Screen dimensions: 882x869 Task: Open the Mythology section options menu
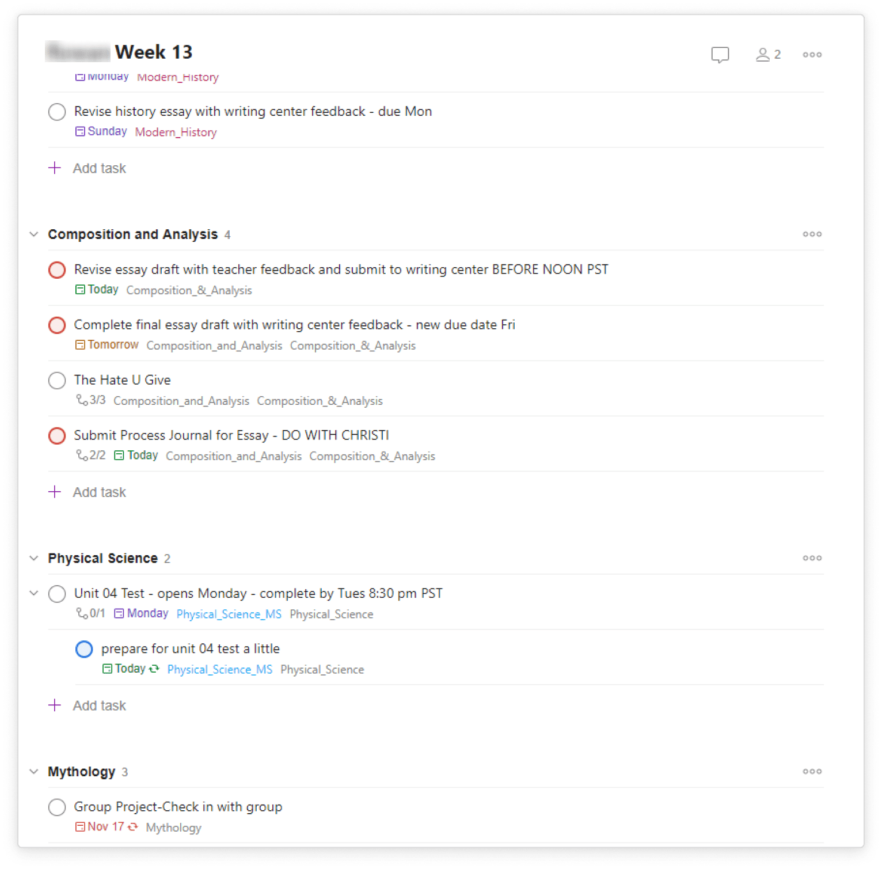coord(812,771)
